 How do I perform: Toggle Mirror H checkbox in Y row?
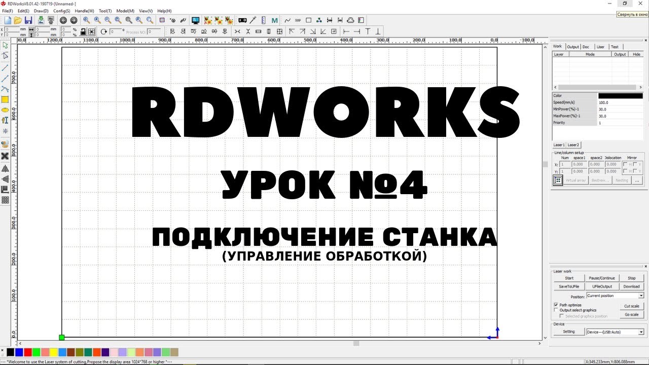(x=625, y=171)
